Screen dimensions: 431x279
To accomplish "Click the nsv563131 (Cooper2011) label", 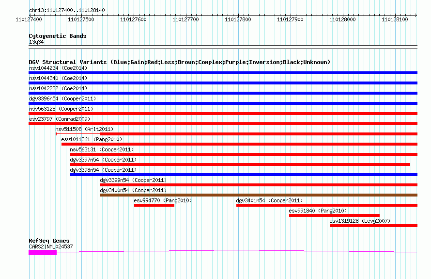I will click(102, 149).
